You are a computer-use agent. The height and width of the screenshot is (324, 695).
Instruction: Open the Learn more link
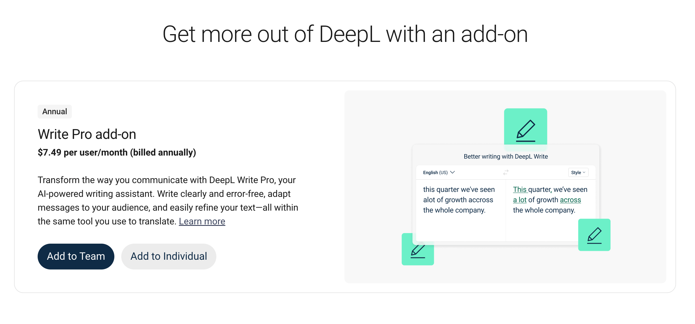202,221
